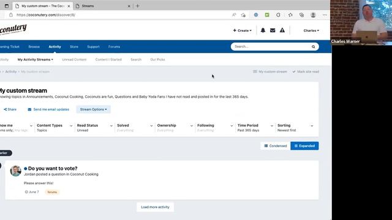Go to Our Picks sub-tab
The image size is (392, 220).
[157, 60]
